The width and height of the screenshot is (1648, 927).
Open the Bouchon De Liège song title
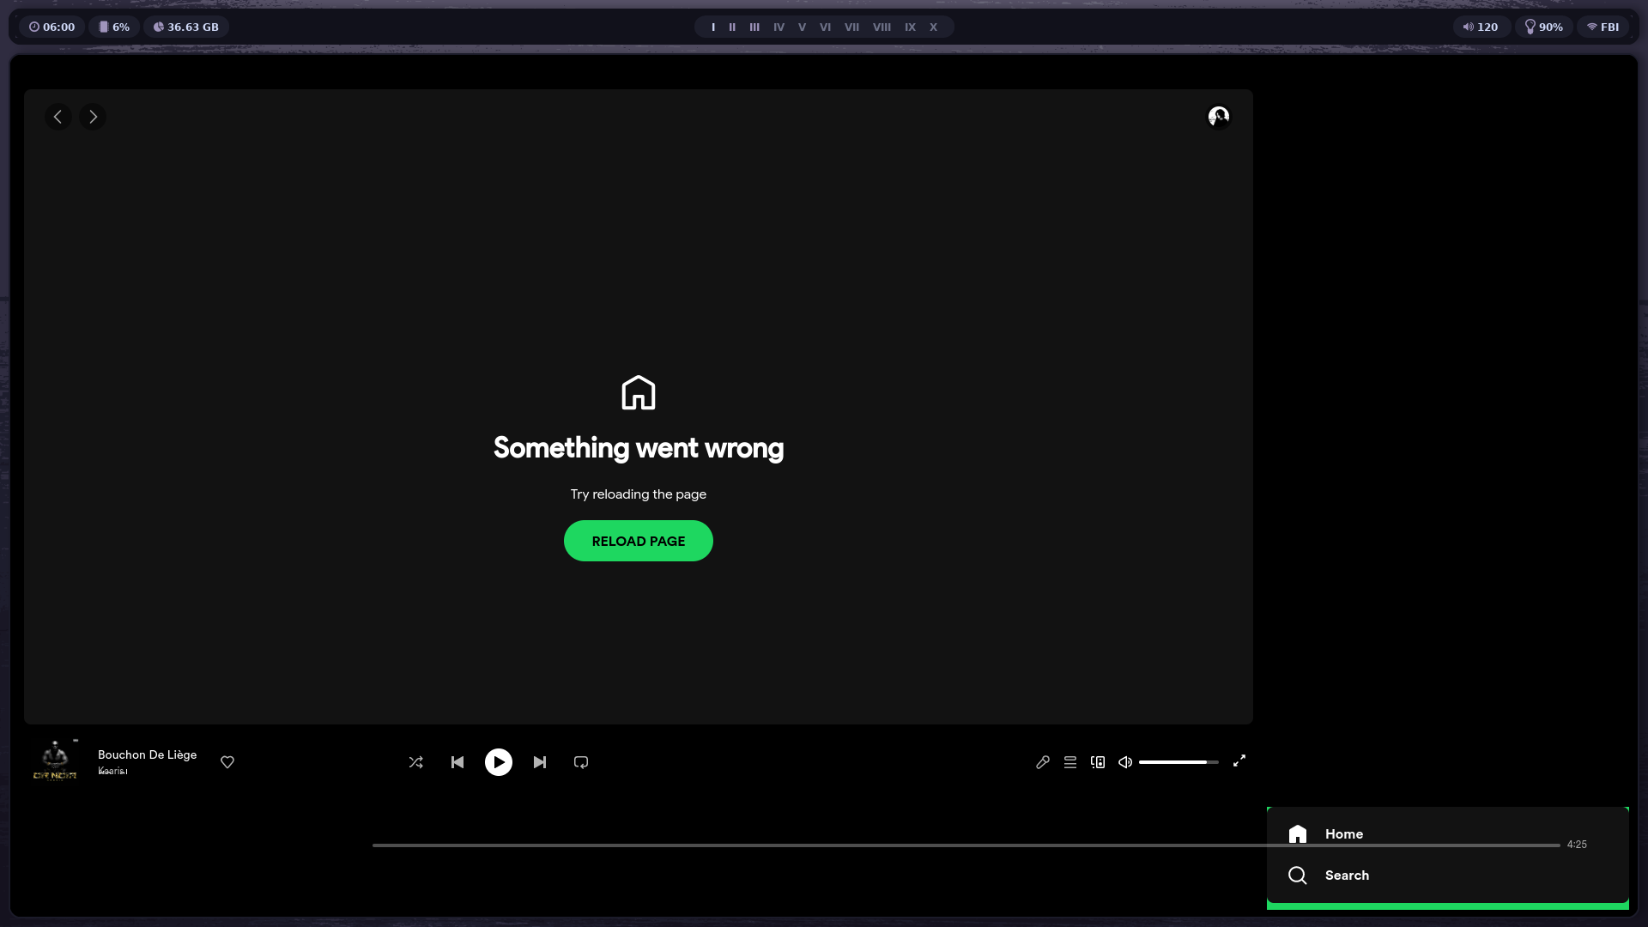[147, 754]
